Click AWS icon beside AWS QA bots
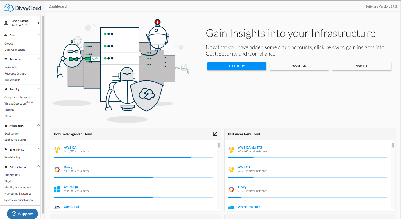 [57, 149]
